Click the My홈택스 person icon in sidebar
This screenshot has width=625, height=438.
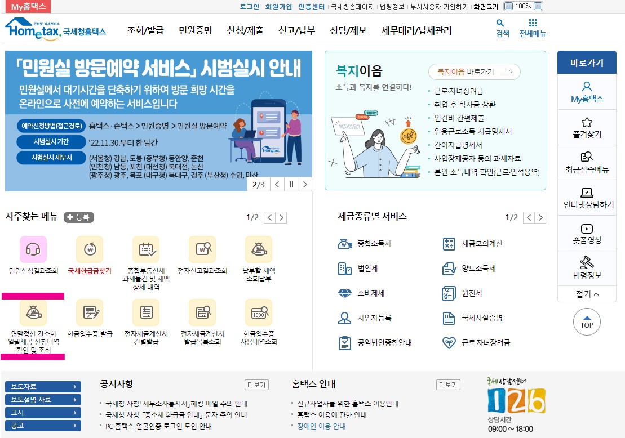click(587, 86)
